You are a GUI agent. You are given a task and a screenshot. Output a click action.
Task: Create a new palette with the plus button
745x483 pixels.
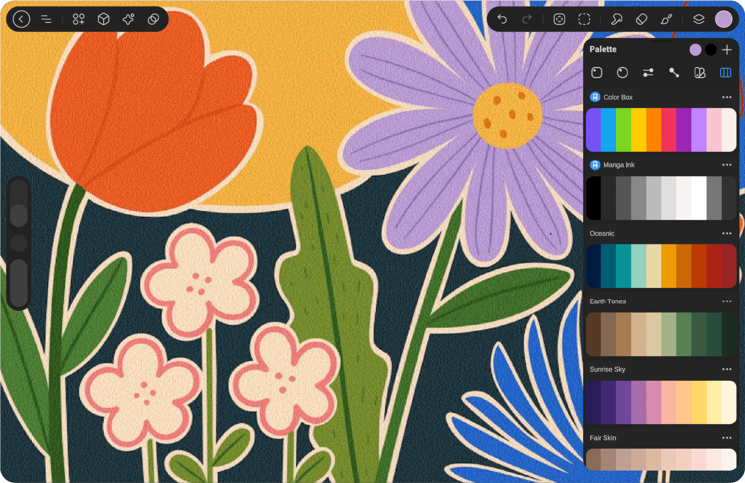point(727,49)
